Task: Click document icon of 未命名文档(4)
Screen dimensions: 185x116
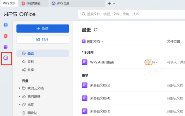Action: click(x=84, y=98)
